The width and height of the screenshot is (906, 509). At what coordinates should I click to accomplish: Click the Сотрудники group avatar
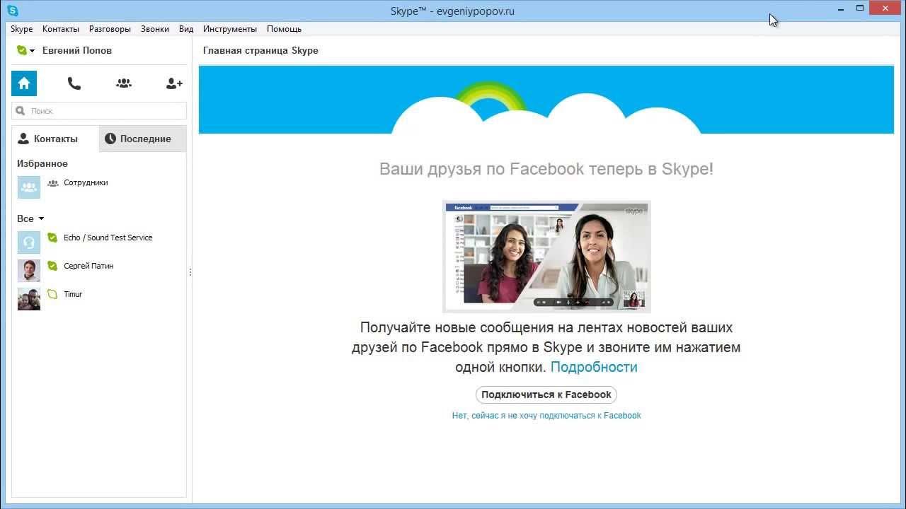coord(29,187)
